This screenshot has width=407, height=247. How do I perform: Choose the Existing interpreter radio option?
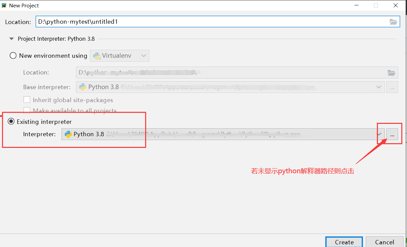click(11, 122)
